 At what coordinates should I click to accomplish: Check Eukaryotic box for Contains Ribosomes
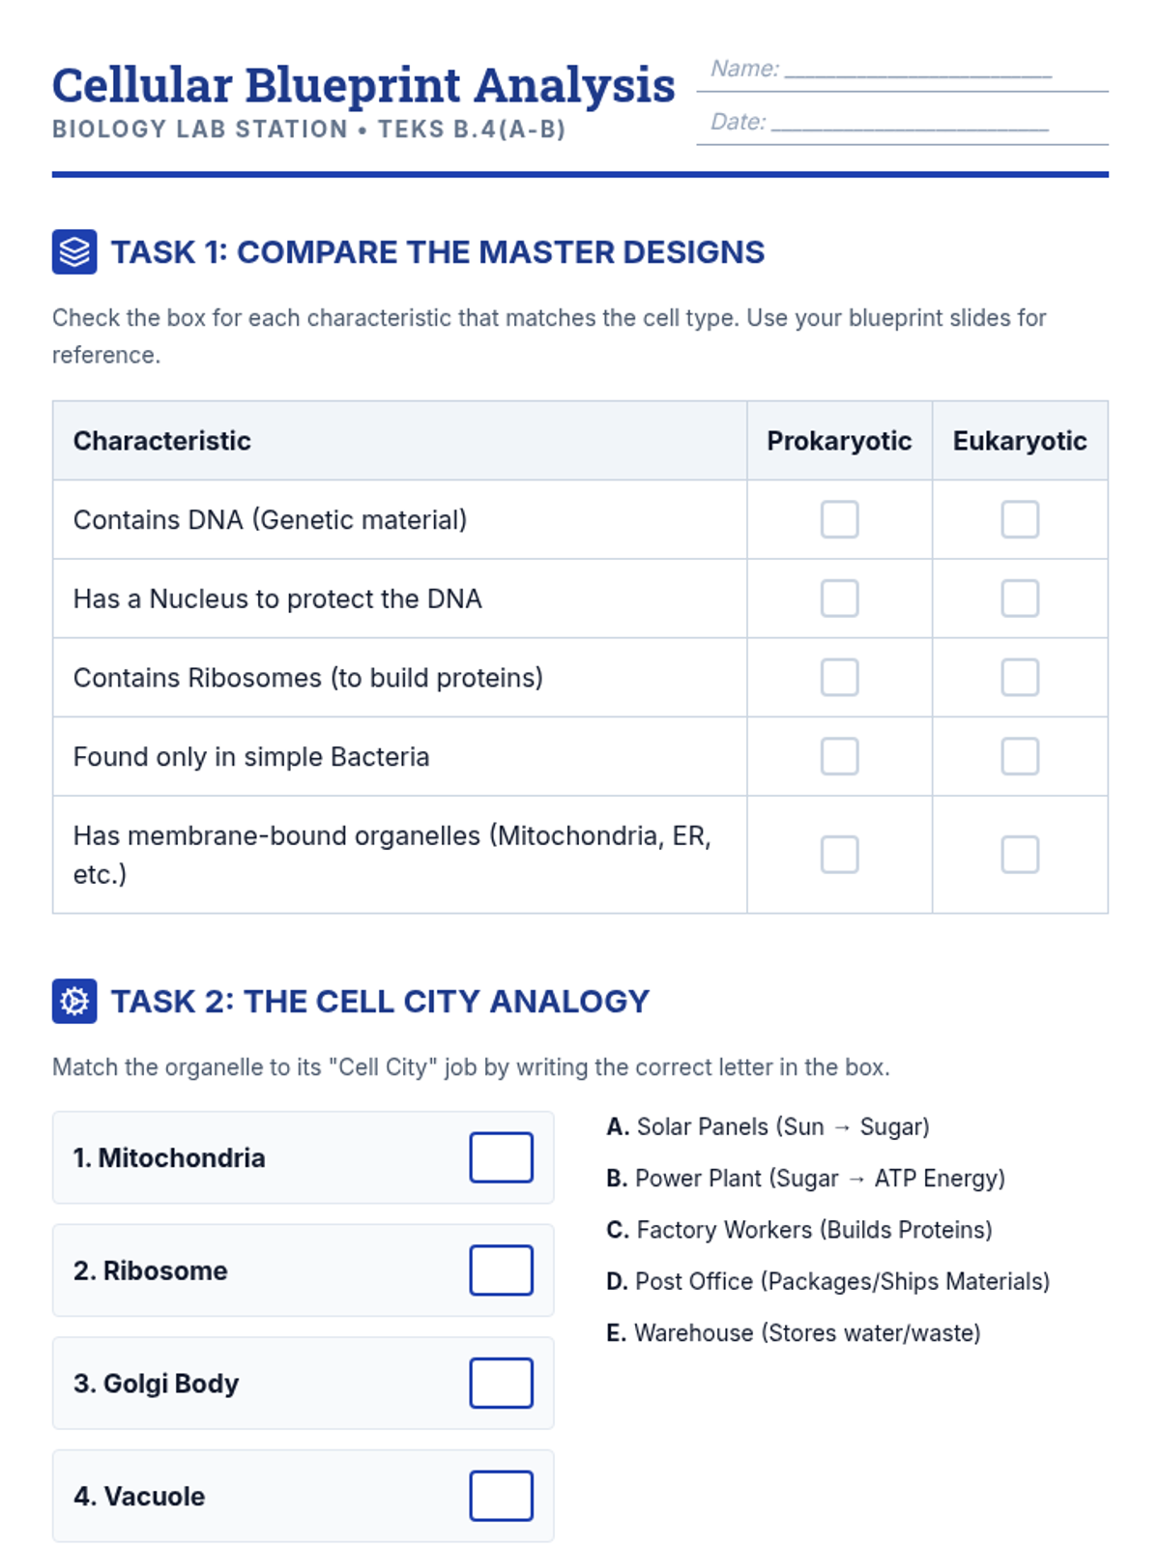point(1020,678)
